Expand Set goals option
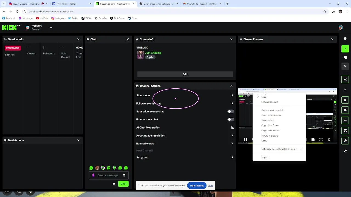 pyautogui.click(x=232, y=157)
